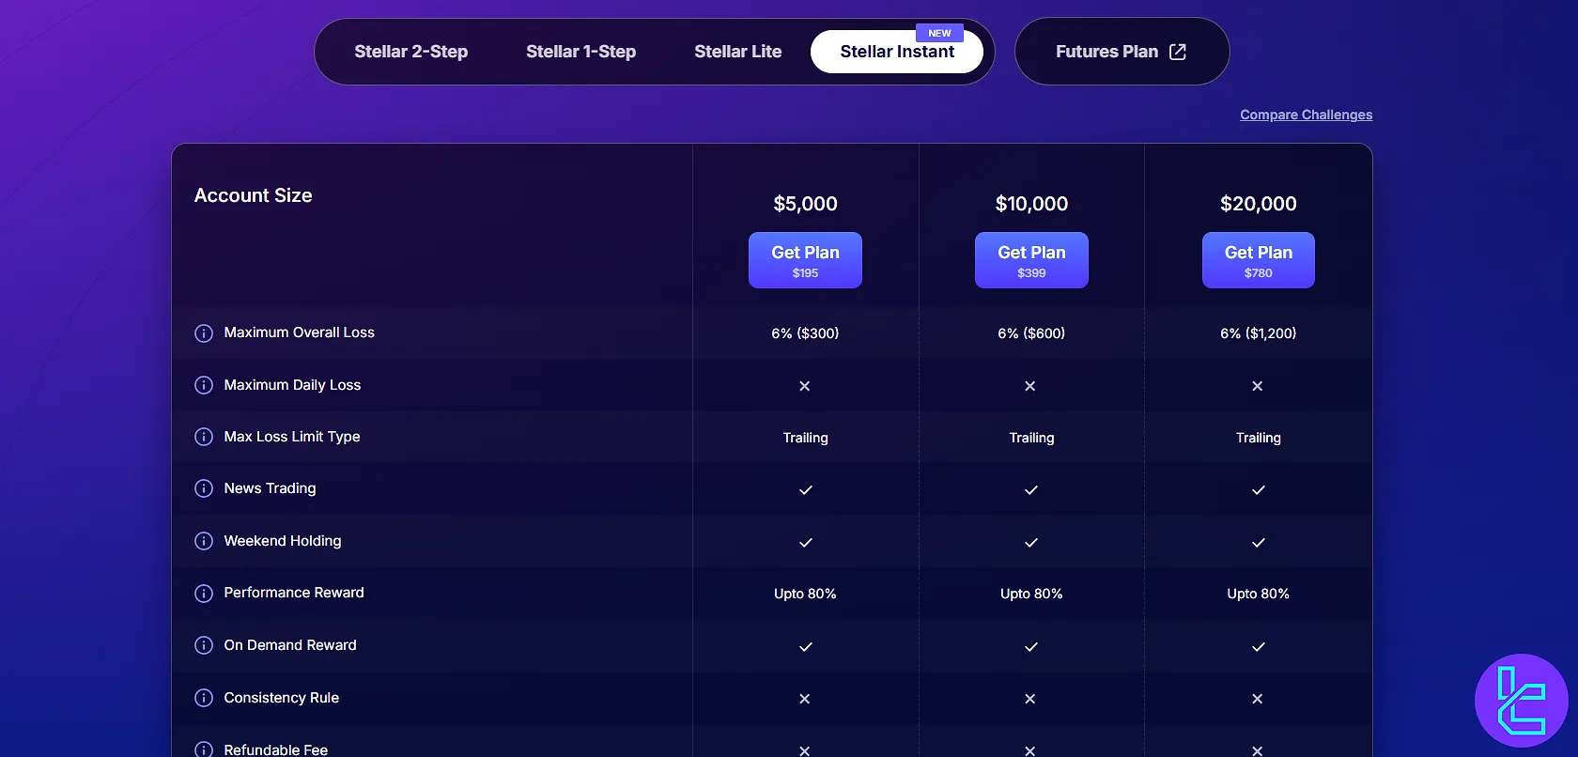This screenshot has height=757, width=1578.
Task: Click the Weekend Holding row label
Action: [x=283, y=541]
